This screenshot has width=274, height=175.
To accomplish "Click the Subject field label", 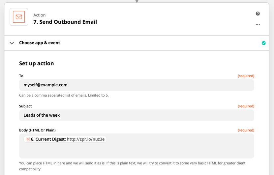I will pos(25,106).
